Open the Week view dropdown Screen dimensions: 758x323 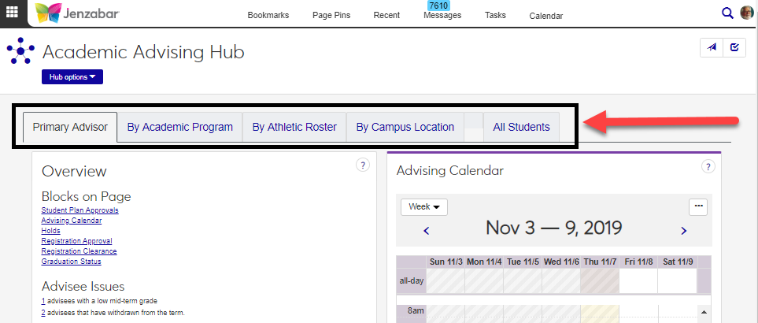tap(424, 206)
